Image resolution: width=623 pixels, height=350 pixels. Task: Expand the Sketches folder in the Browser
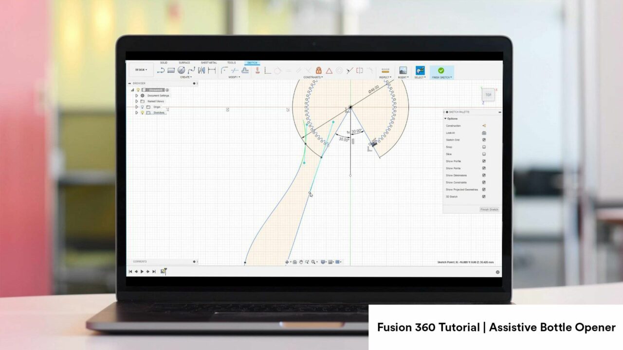click(x=137, y=112)
